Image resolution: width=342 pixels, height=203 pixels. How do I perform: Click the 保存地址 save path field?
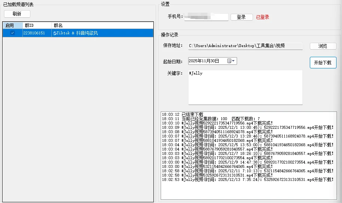245,46
